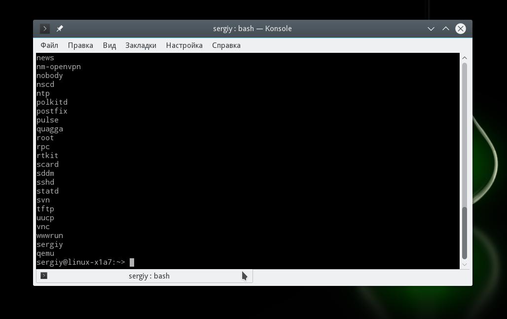Click the scrollbar down arrow
Viewport: 507px width, 319px height.
point(465,265)
